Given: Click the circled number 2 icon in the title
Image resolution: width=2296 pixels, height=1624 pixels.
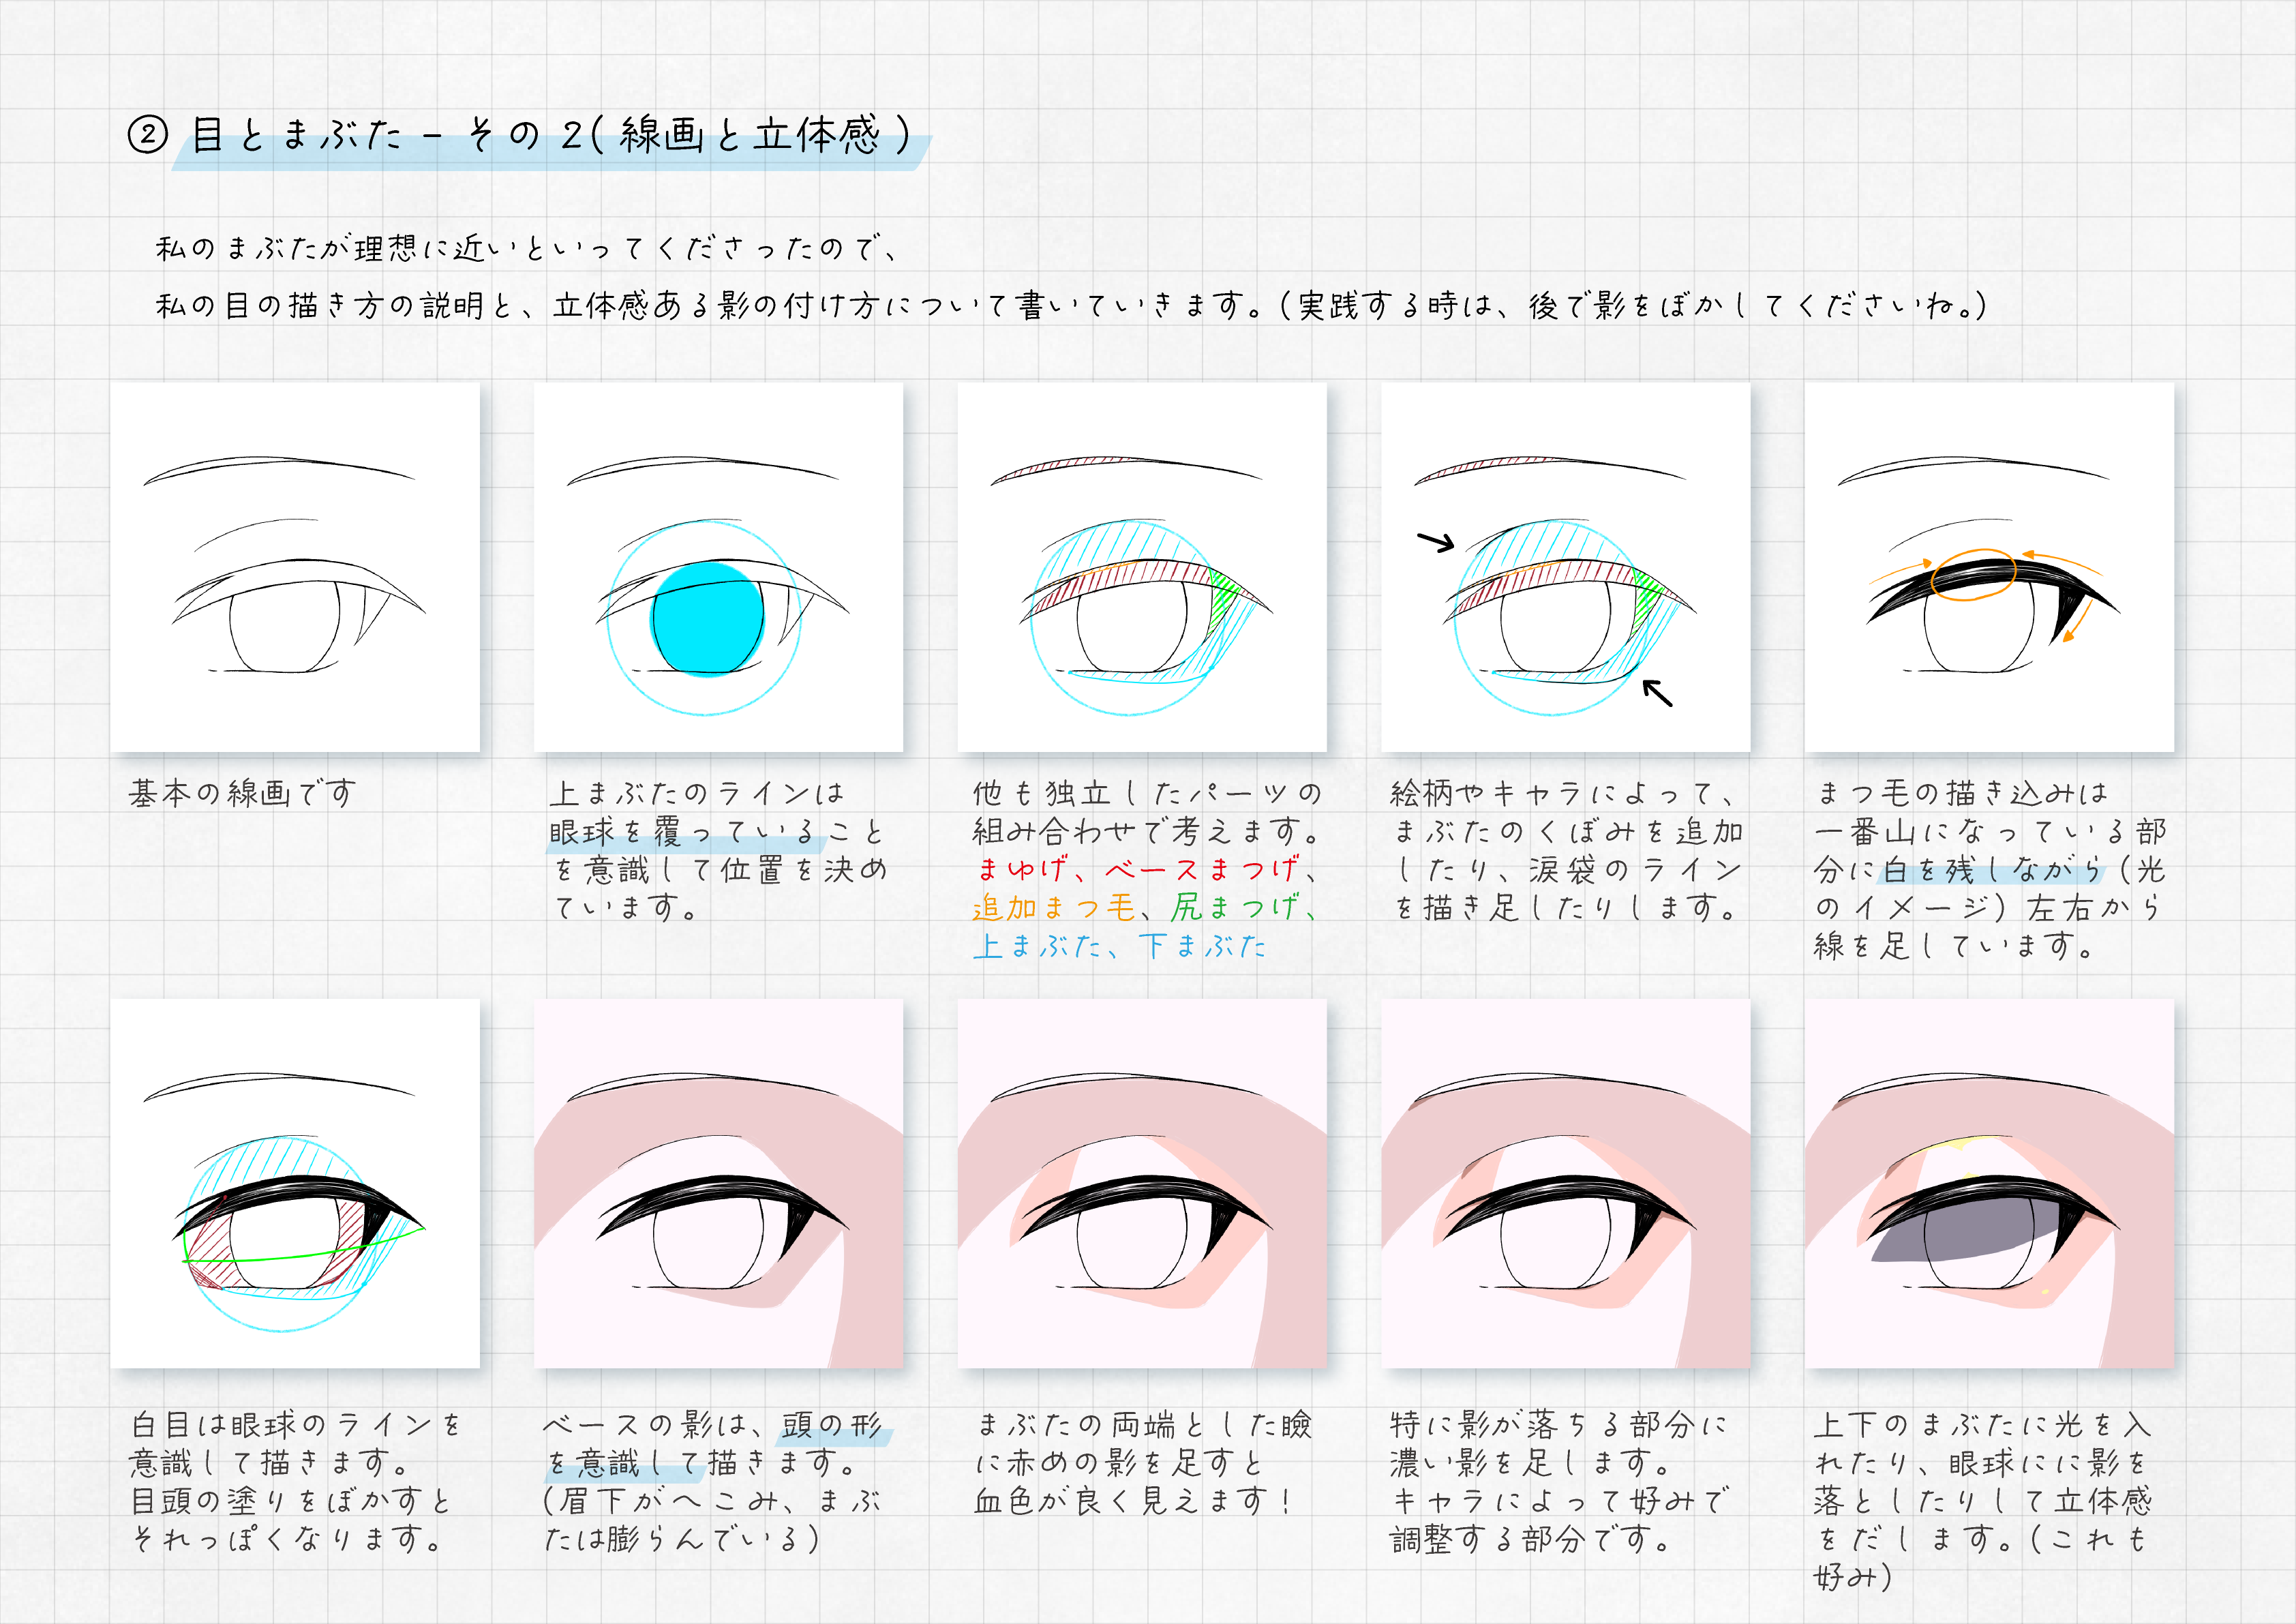Looking at the screenshot, I should click(x=147, y=134).
